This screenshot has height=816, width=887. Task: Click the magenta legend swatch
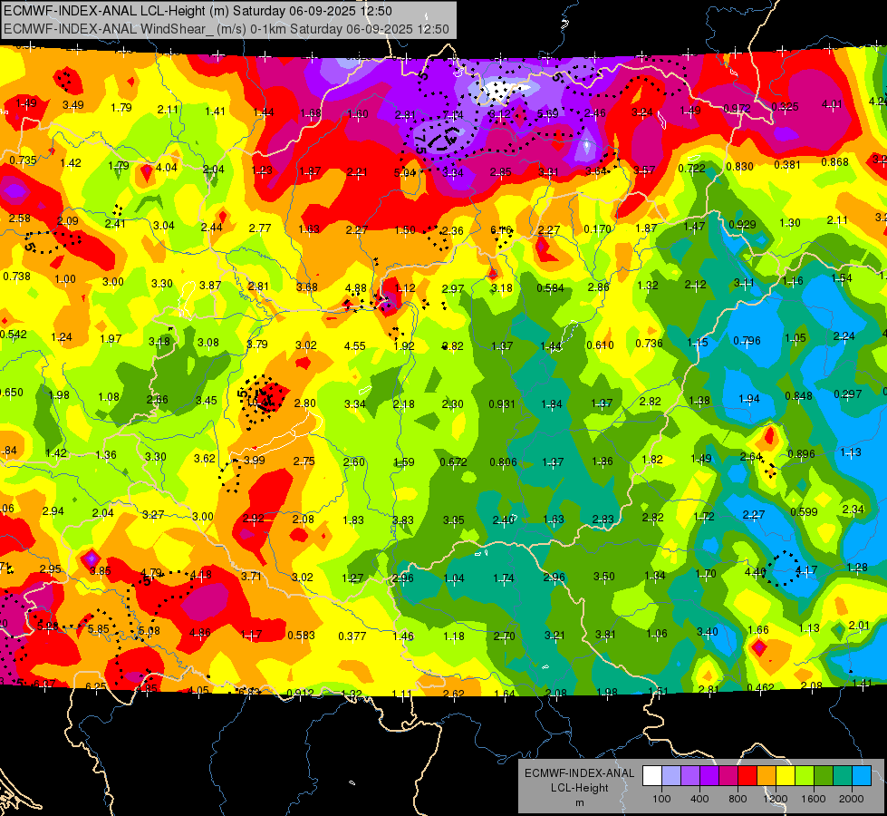(728, 776)
